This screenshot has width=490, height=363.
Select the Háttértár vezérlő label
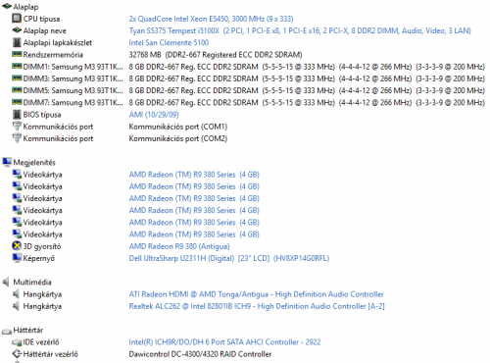[51, 354]
